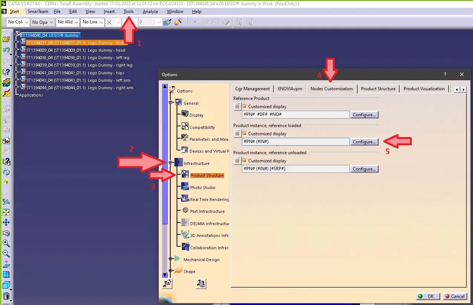Click the Fly mode airplane icon
The image size is (473, 305).
6,202
